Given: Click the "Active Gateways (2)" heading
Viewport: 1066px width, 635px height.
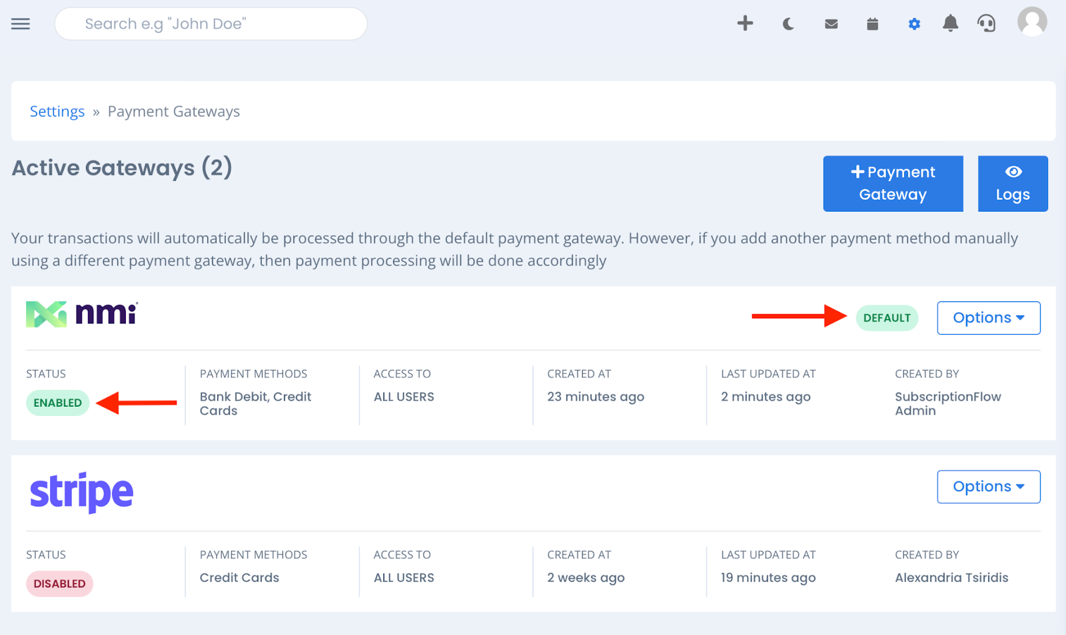Looking at the screenshot, I should (122, 168).
